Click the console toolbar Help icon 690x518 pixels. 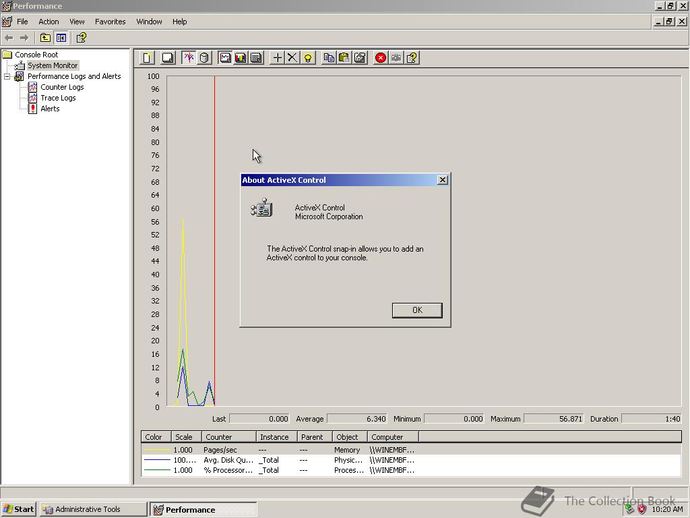tap(82, 38)
